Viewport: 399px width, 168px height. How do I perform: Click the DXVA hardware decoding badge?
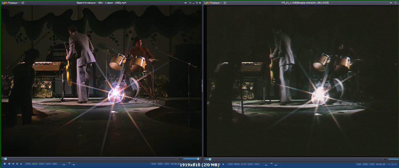tap(243, 164)
